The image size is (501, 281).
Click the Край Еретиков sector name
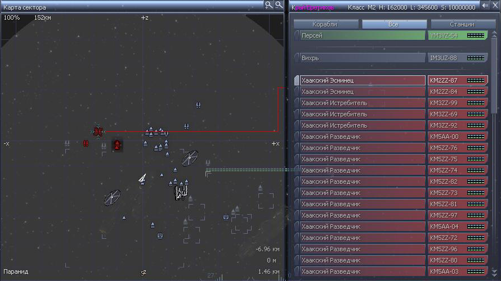[313, 7]
